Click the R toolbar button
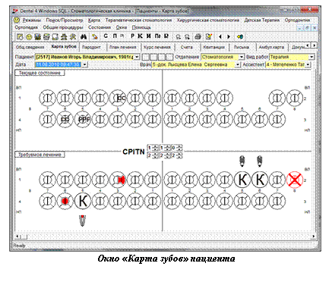 pos(166,36)
